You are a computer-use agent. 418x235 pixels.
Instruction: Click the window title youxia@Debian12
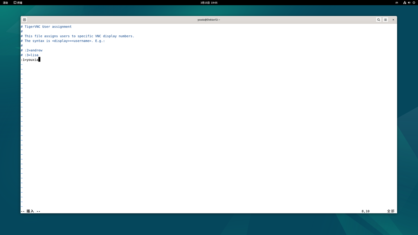click(x=209, y=20)
